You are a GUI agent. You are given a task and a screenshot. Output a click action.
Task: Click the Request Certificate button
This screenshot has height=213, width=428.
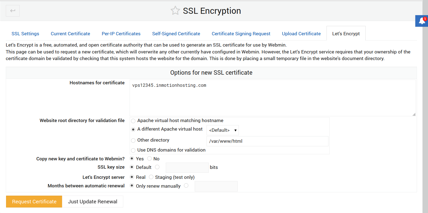34,202
